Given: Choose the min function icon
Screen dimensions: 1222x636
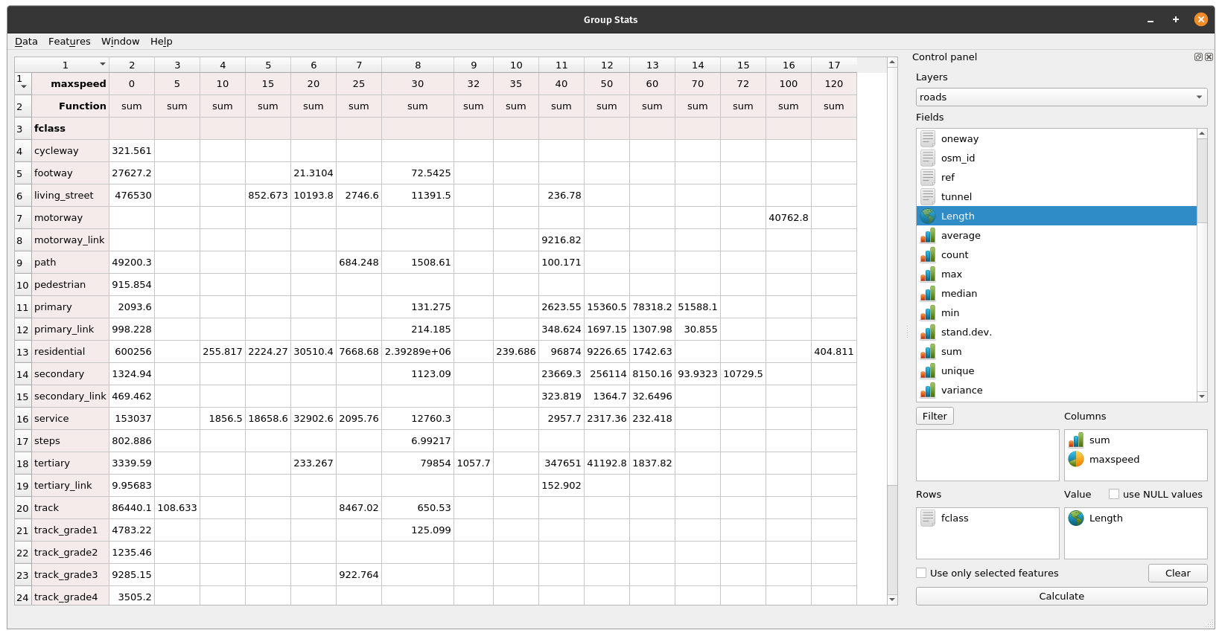Looking at the screenshot, I should [928, 312].
